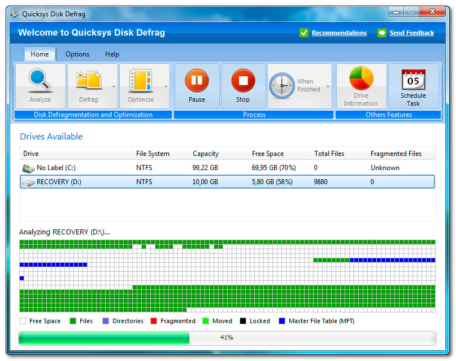Click the Analyze magnifier icon
The image size is (456, 361).
[x=40, y=80]
